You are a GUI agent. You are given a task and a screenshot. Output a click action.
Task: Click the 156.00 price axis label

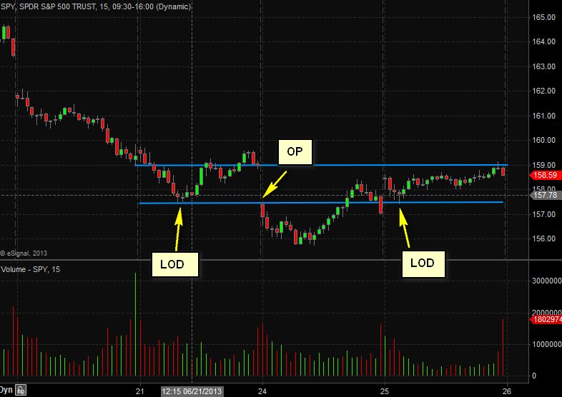click(x=543, y=238)
